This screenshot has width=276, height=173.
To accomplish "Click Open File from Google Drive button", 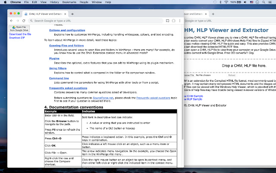I will tap(18, 28).
